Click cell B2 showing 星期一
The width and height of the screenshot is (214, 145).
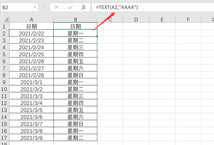76,33
